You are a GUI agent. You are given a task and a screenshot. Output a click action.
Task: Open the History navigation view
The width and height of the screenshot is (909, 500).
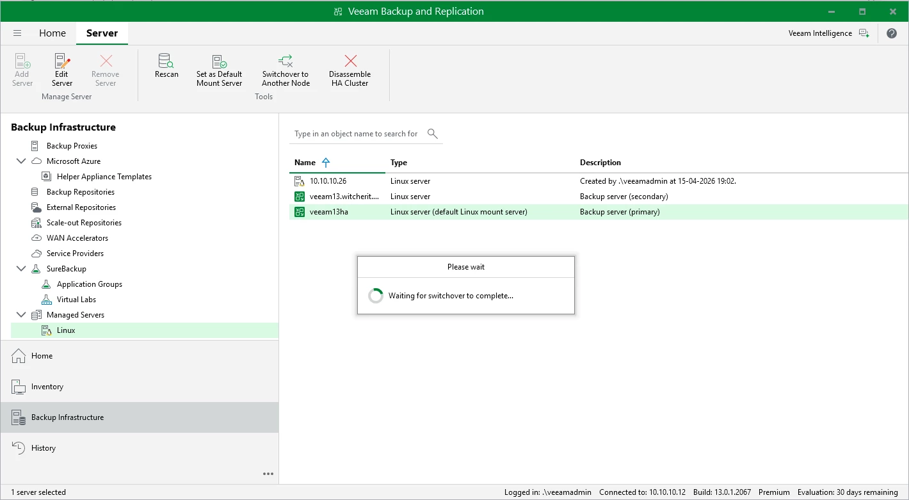click(x=140, y=448)
